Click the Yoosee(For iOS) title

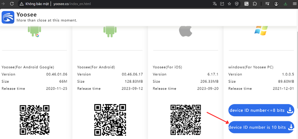(167, 67)
